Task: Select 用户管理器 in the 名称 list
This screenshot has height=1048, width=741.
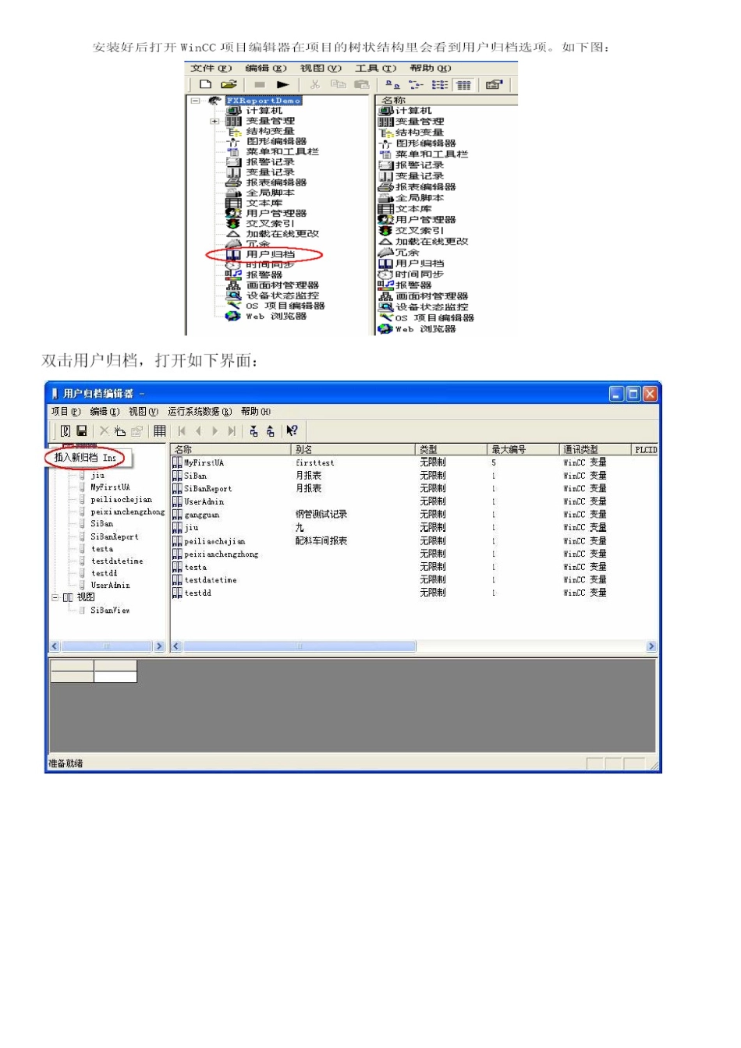Action: (425, 220)
